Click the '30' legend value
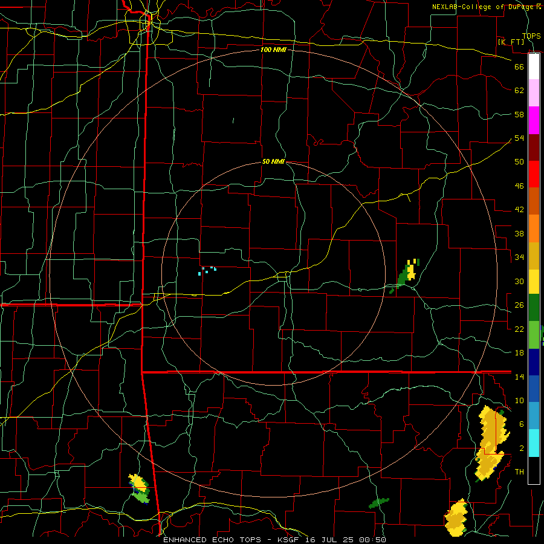Image resolution: width=544 pixels, height=544 pixels. 519,281
